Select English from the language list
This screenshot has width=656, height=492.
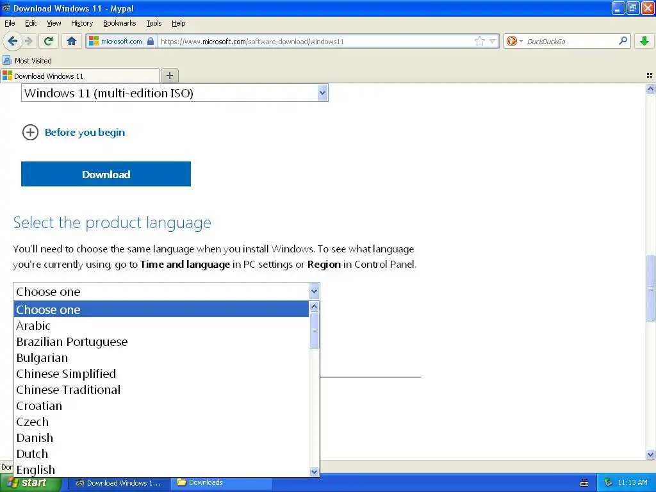(x=161, y=470)
